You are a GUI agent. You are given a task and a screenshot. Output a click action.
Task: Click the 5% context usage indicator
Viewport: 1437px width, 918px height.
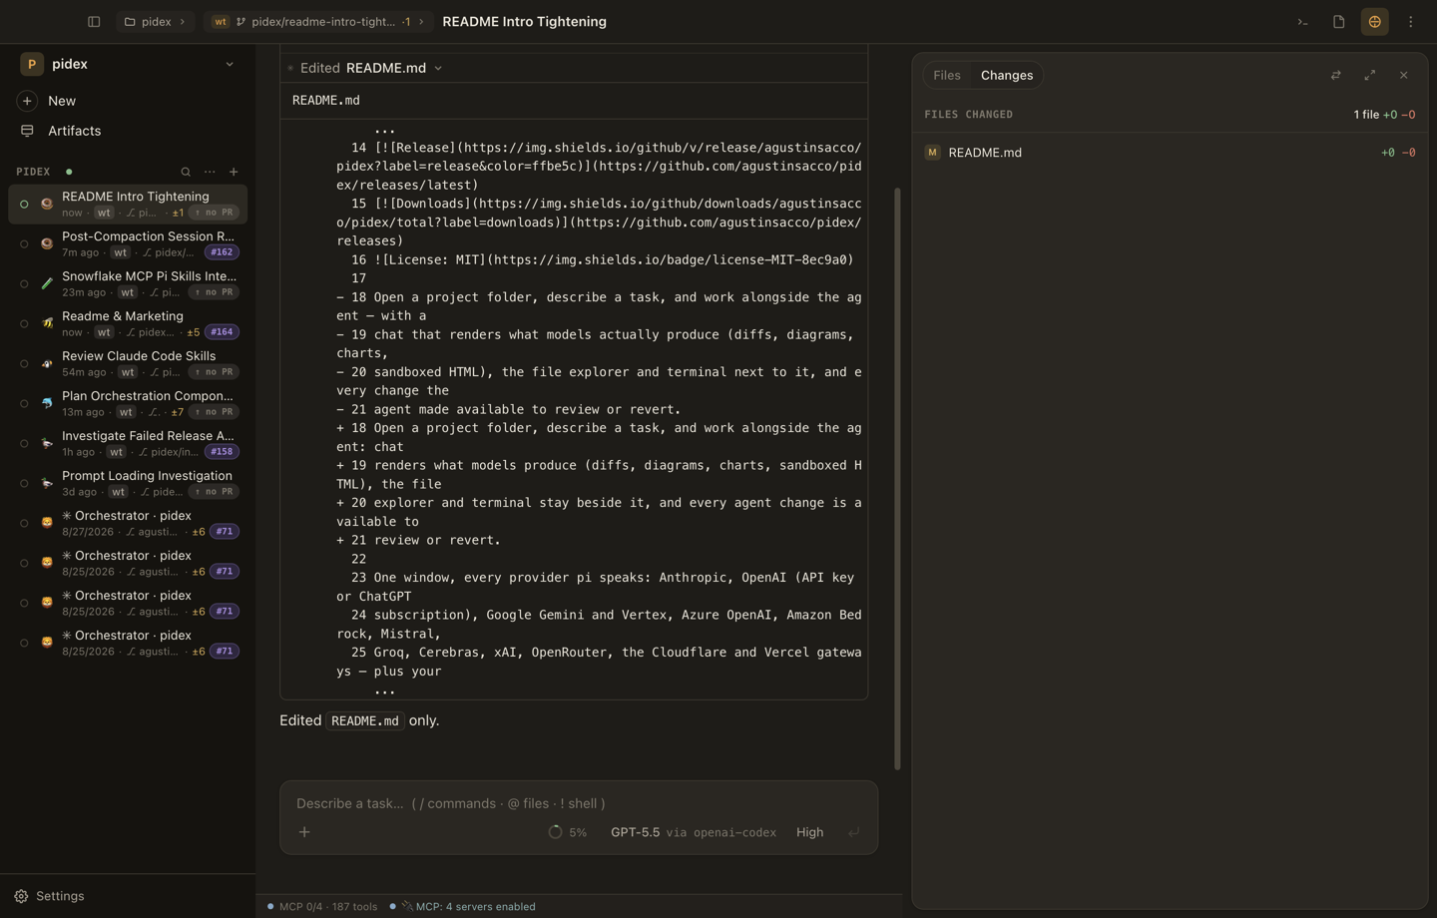coord(568,832)
